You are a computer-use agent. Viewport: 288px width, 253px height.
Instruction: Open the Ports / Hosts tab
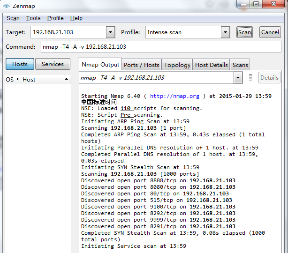coord(142,65)
